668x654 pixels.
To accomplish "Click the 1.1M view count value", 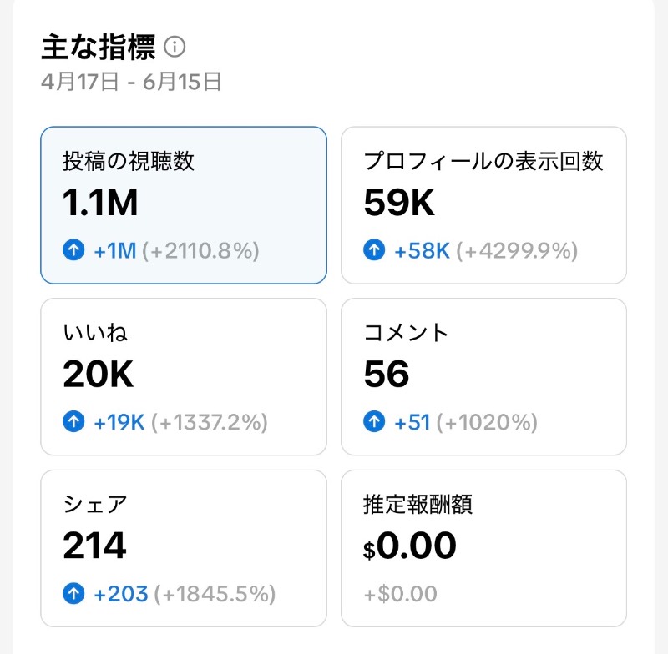I will [x=100, y=203].
